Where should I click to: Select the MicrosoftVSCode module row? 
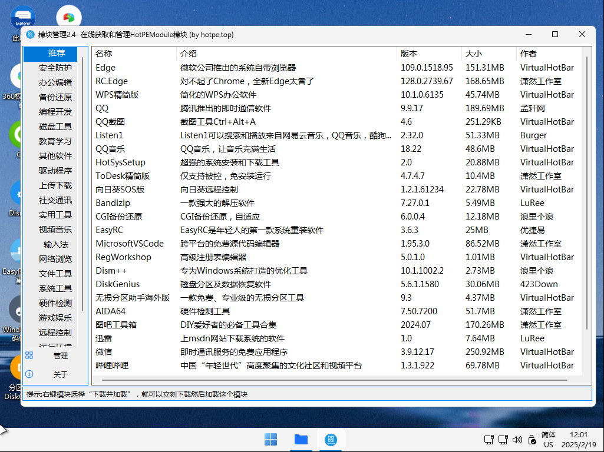point(337,244)
